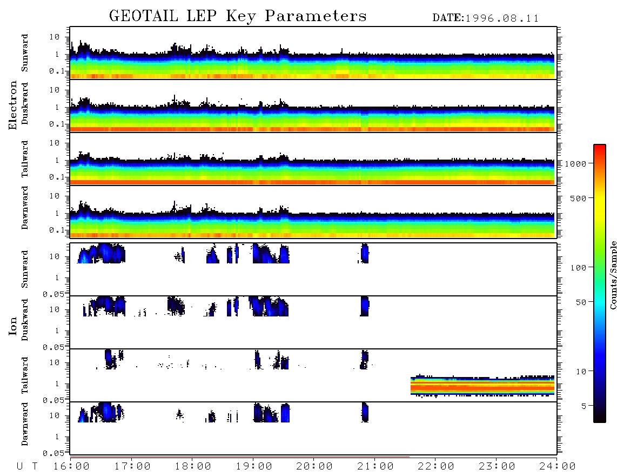
Task: Click the "23:00" time tick label
Action: pyautogui.click(x=497, y=467)
